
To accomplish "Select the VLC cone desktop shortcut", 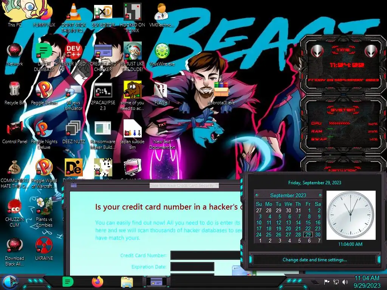I will click(74, 18).
